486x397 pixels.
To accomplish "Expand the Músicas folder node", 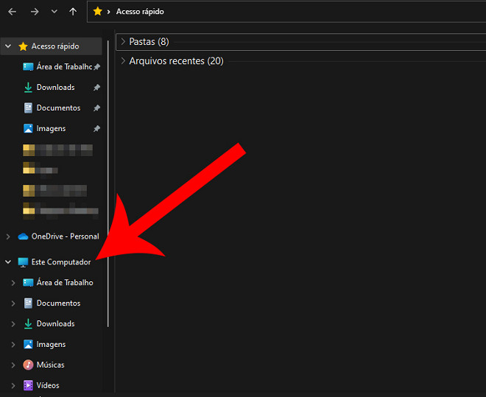I will coord(13,365).
